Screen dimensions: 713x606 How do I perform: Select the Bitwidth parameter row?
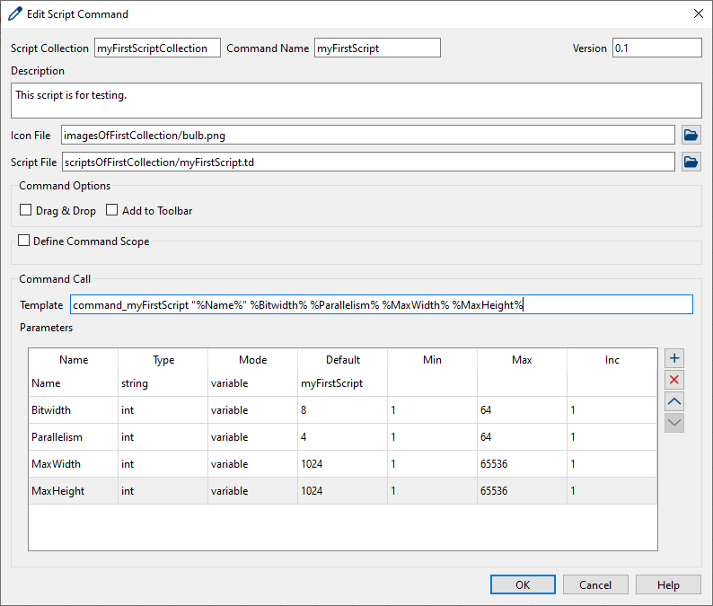pyautogui.click(x=74, y=410)
